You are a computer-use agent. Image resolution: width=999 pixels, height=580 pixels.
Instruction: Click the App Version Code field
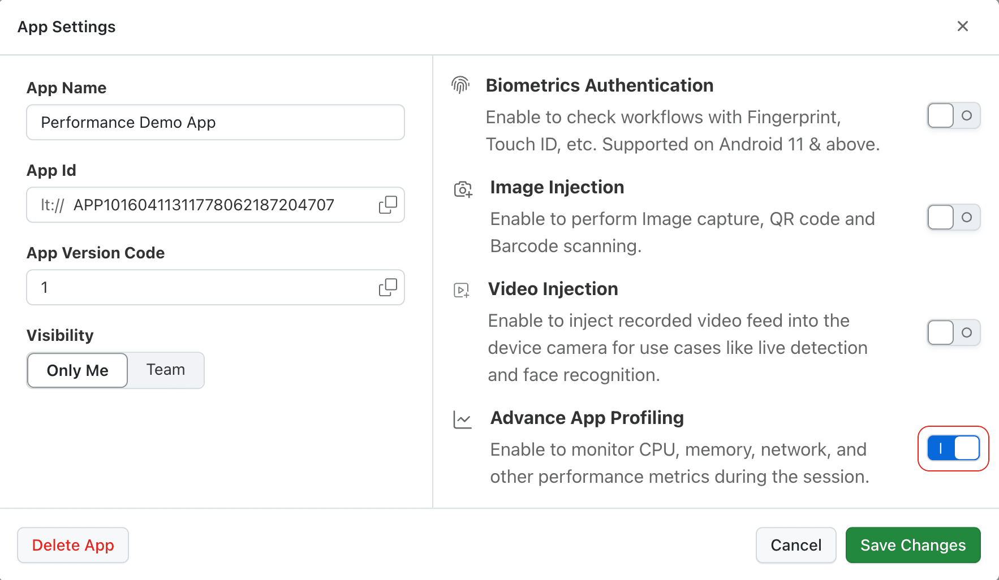click(216, 287)
